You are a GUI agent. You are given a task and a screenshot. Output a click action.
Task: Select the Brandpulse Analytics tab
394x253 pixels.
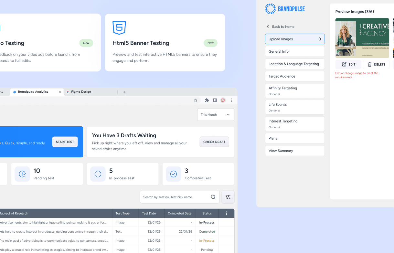[x=37, y=92]
